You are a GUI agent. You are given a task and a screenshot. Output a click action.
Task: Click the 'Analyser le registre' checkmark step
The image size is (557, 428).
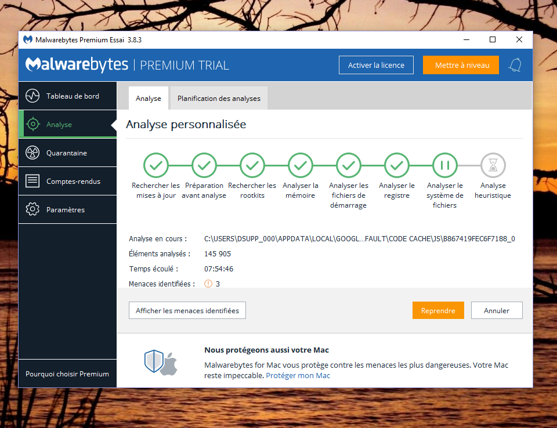(397, 165)
